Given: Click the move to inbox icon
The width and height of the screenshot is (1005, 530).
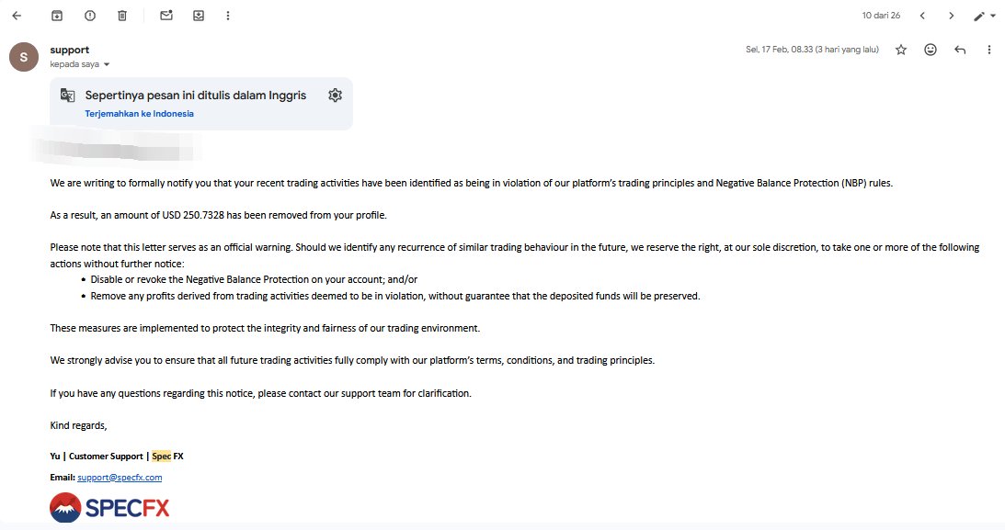Looking at the screenshot, I should [x=199, y=16].
